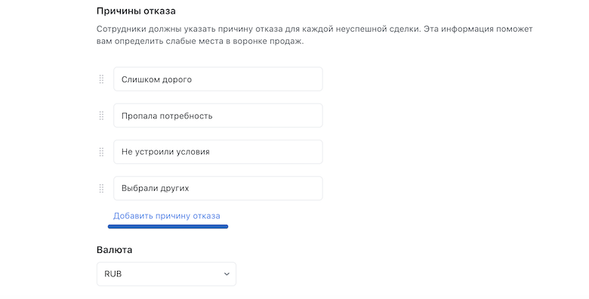This screenshot has height=299, width=589.
Task: Click the word 'других' in the last reason field
Action: [x=174, y=189]
